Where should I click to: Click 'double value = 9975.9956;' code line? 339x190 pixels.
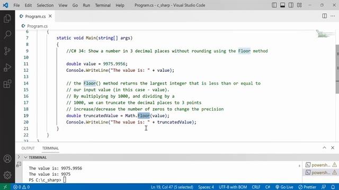pos(97,64)
